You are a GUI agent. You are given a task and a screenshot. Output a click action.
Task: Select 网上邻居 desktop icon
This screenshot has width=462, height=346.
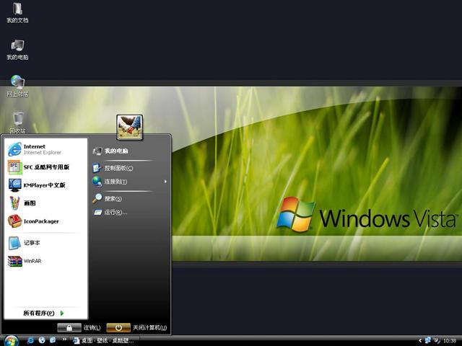(17, 84)
